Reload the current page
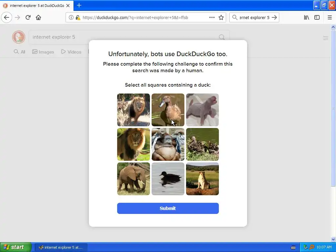Viewport: 336px width, 252px height. [x=28, y=17]
